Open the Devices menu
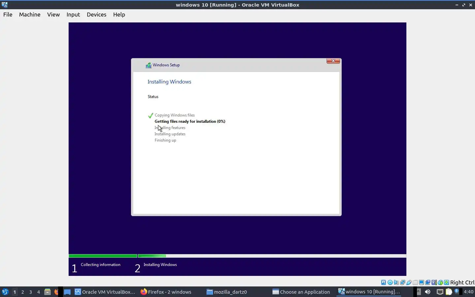Viewport: 475px width, 297px height. click(x=97, y=15)
